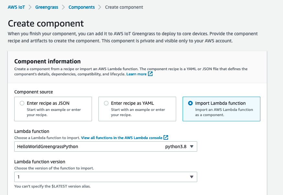Open the Lambda function version dropdown

(106, 177)
